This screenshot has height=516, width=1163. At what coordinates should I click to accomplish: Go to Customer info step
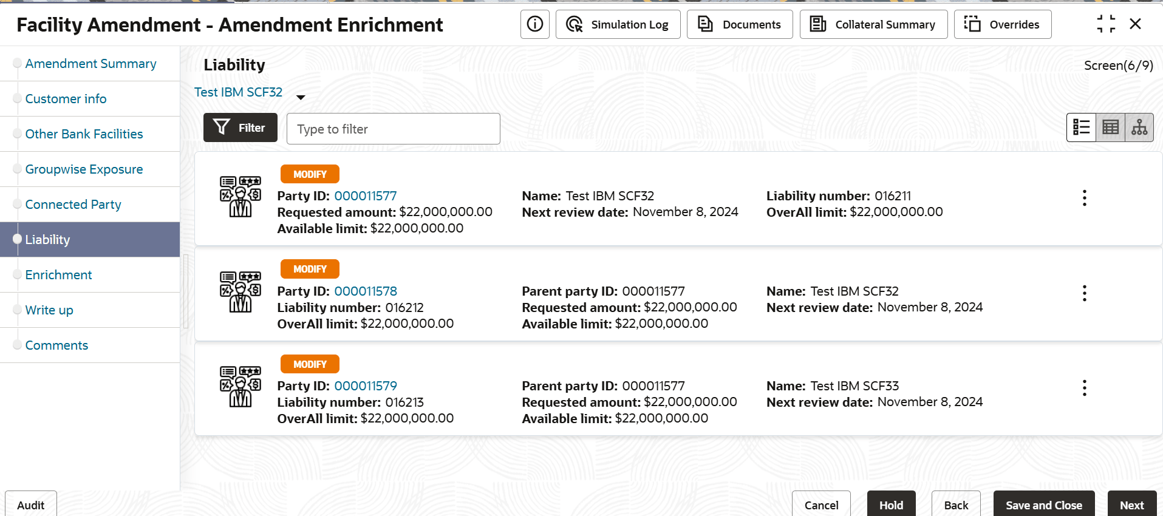coord(66,99)
